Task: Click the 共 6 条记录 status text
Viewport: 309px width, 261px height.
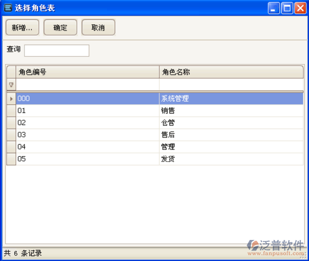Action: pyautogui.click(x=23, y=253)
